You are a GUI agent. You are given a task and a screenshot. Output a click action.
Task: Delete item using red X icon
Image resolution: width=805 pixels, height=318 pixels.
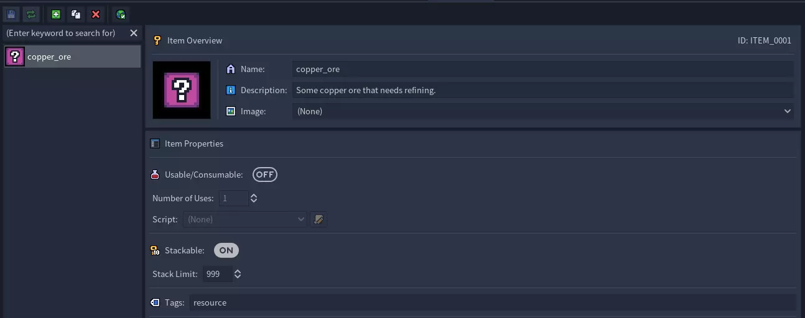tap(96, 14)
